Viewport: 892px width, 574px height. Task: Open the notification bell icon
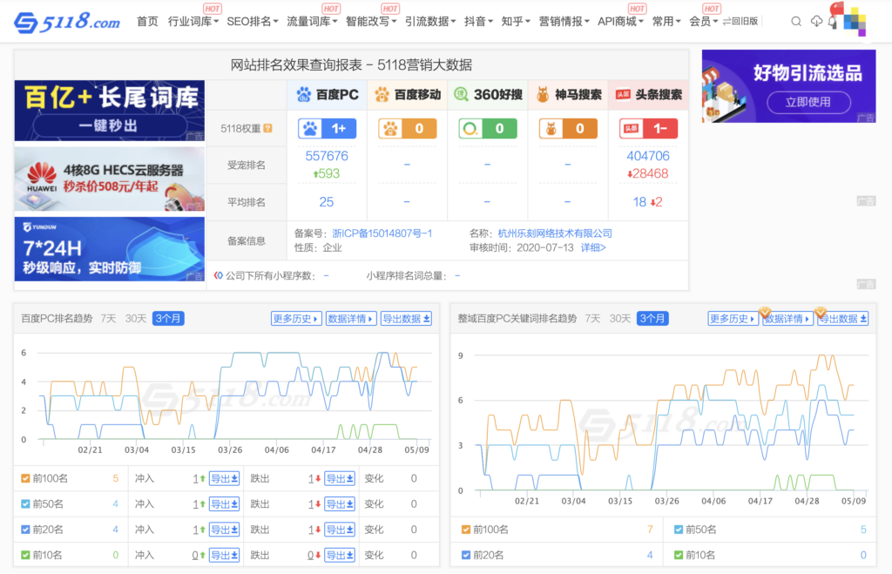tap(832, 22)
